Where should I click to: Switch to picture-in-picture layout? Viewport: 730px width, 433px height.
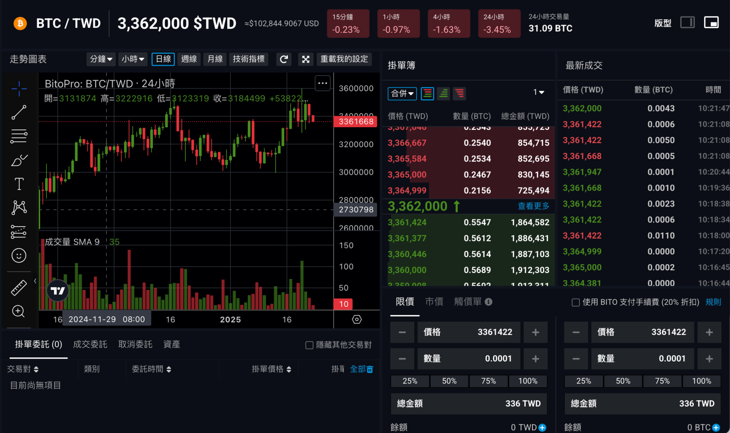tap(711, 22)
